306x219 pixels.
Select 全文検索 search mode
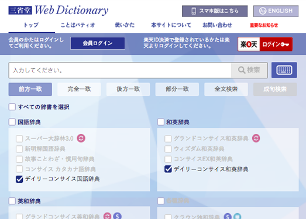click(x=226, y=89)
